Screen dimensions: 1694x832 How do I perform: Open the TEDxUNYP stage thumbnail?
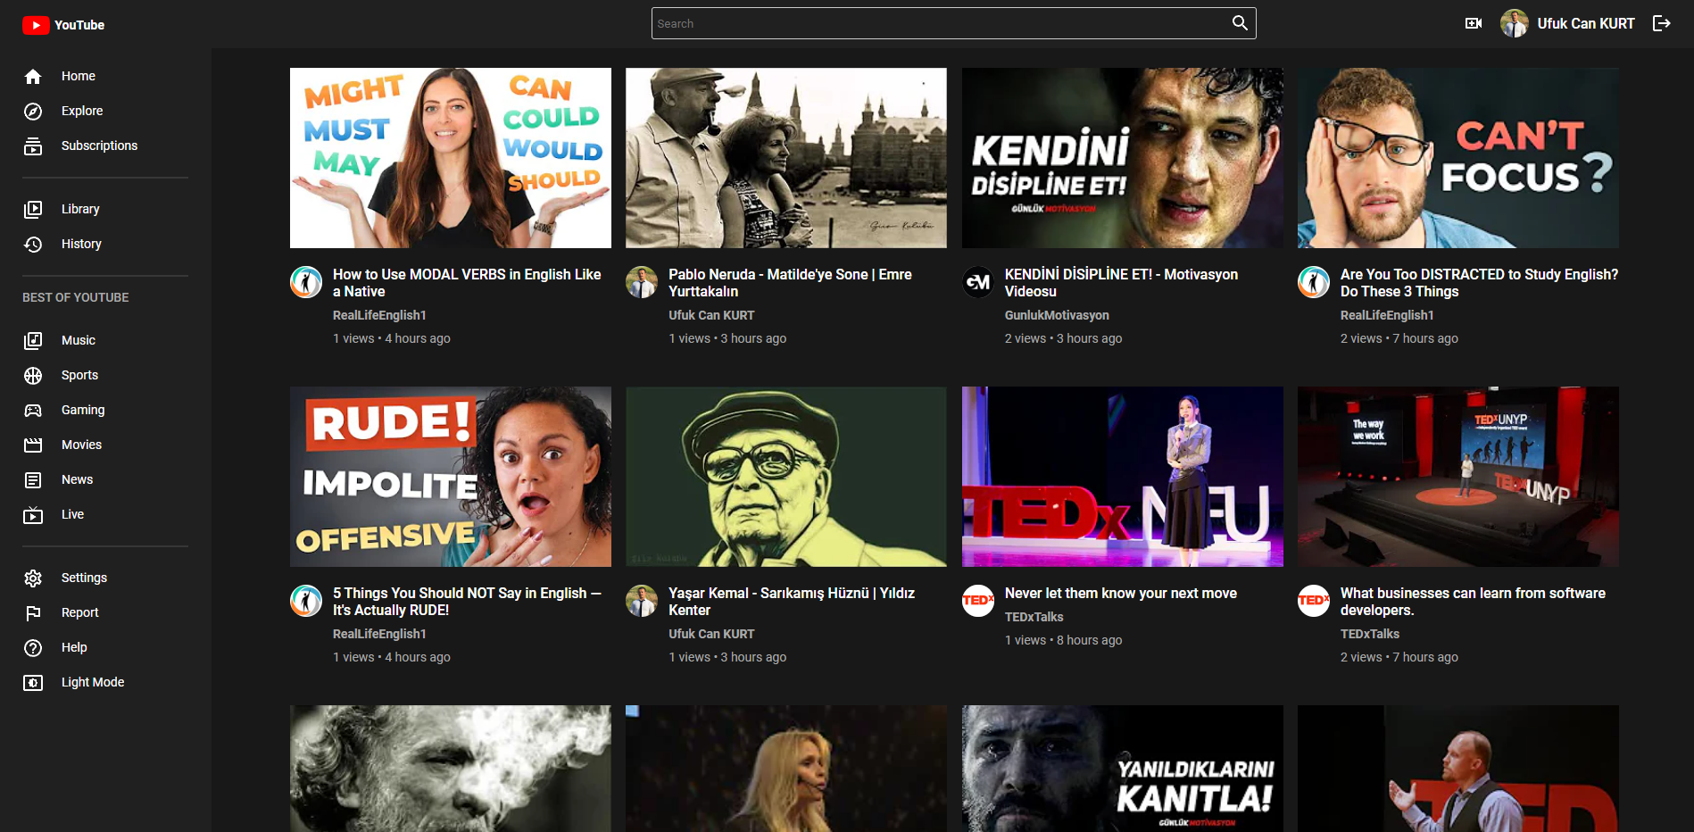click(x=1458, y=477)
